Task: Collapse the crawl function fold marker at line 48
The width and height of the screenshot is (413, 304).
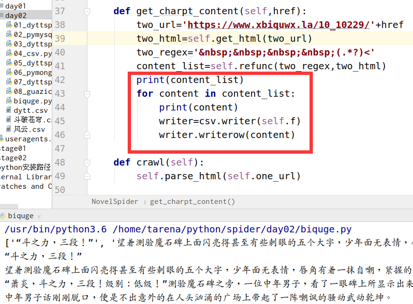Action: click(86, 162)
